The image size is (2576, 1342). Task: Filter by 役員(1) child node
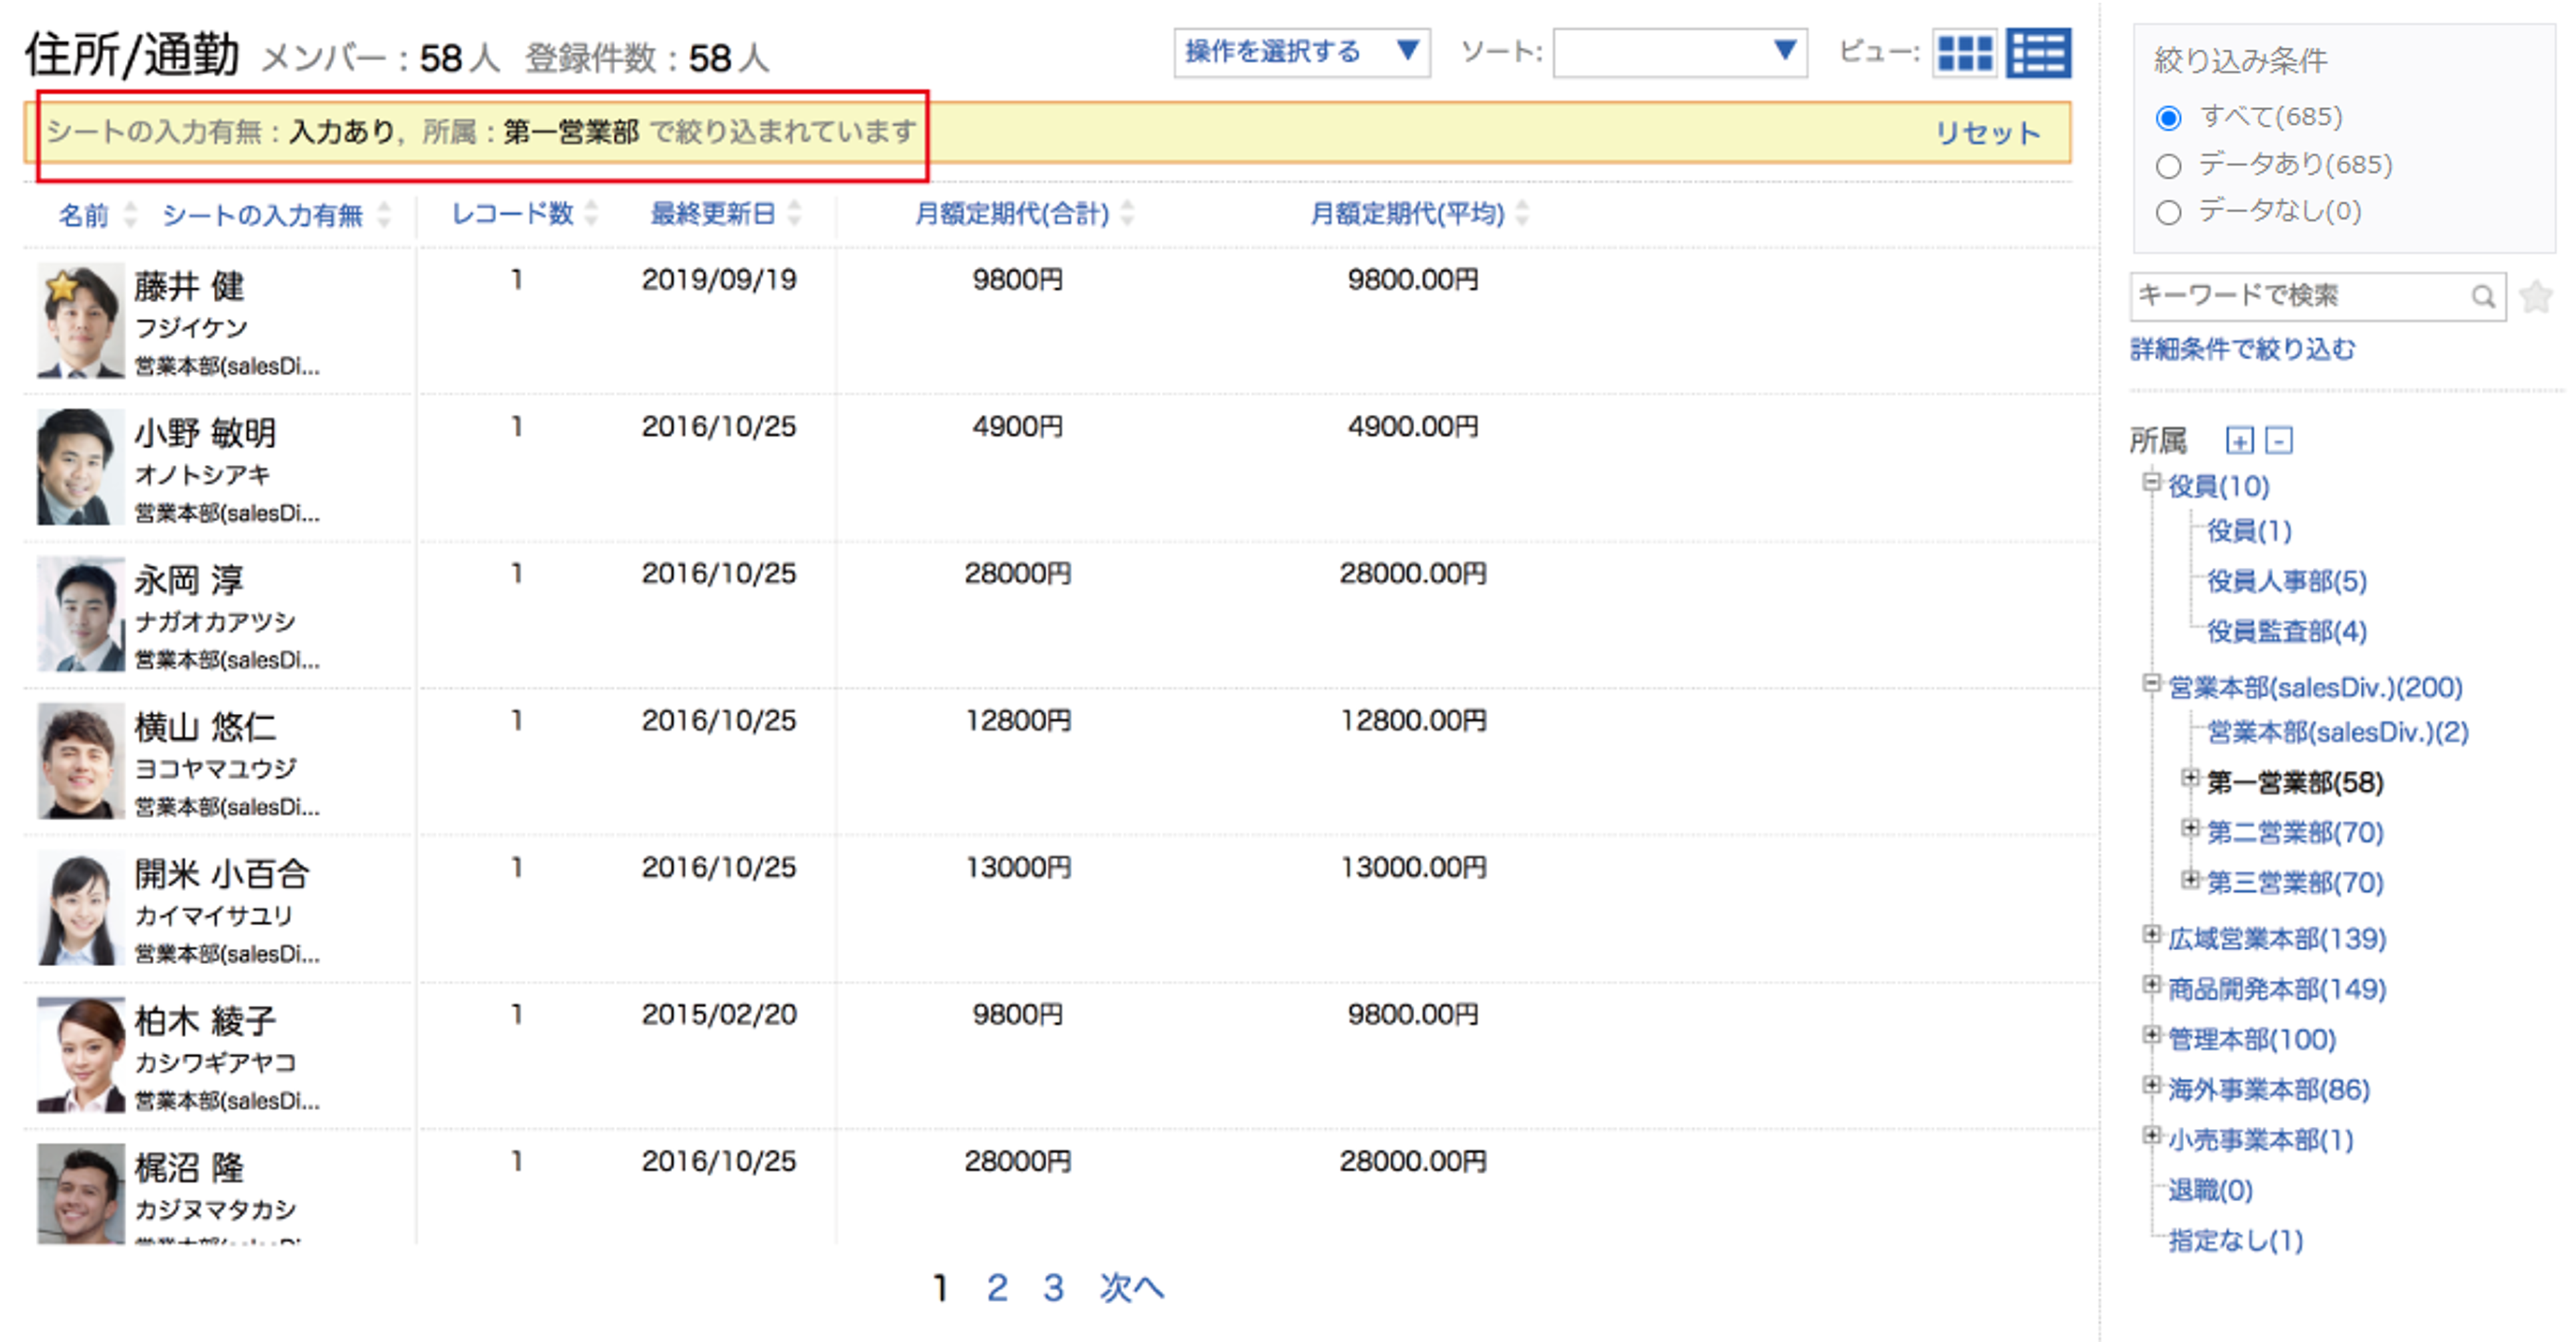pos(2249,531)
